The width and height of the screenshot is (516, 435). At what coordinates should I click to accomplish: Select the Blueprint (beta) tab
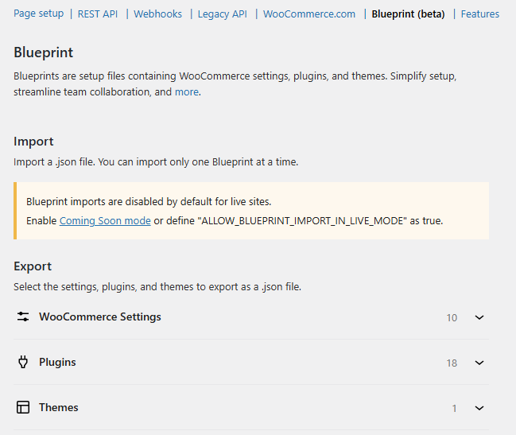coord(408,14)
